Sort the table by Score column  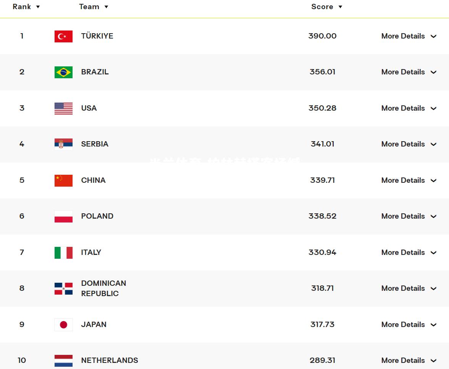(327, 6)
